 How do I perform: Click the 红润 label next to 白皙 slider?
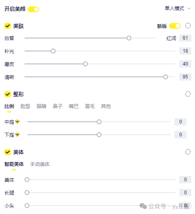(171, 38)
